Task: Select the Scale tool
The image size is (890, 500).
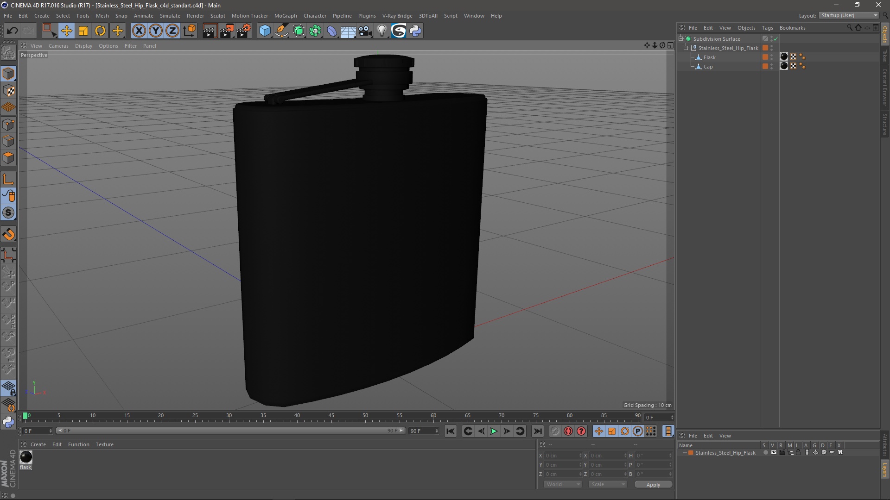Action: pyautogui.click(x=83, y=31)
